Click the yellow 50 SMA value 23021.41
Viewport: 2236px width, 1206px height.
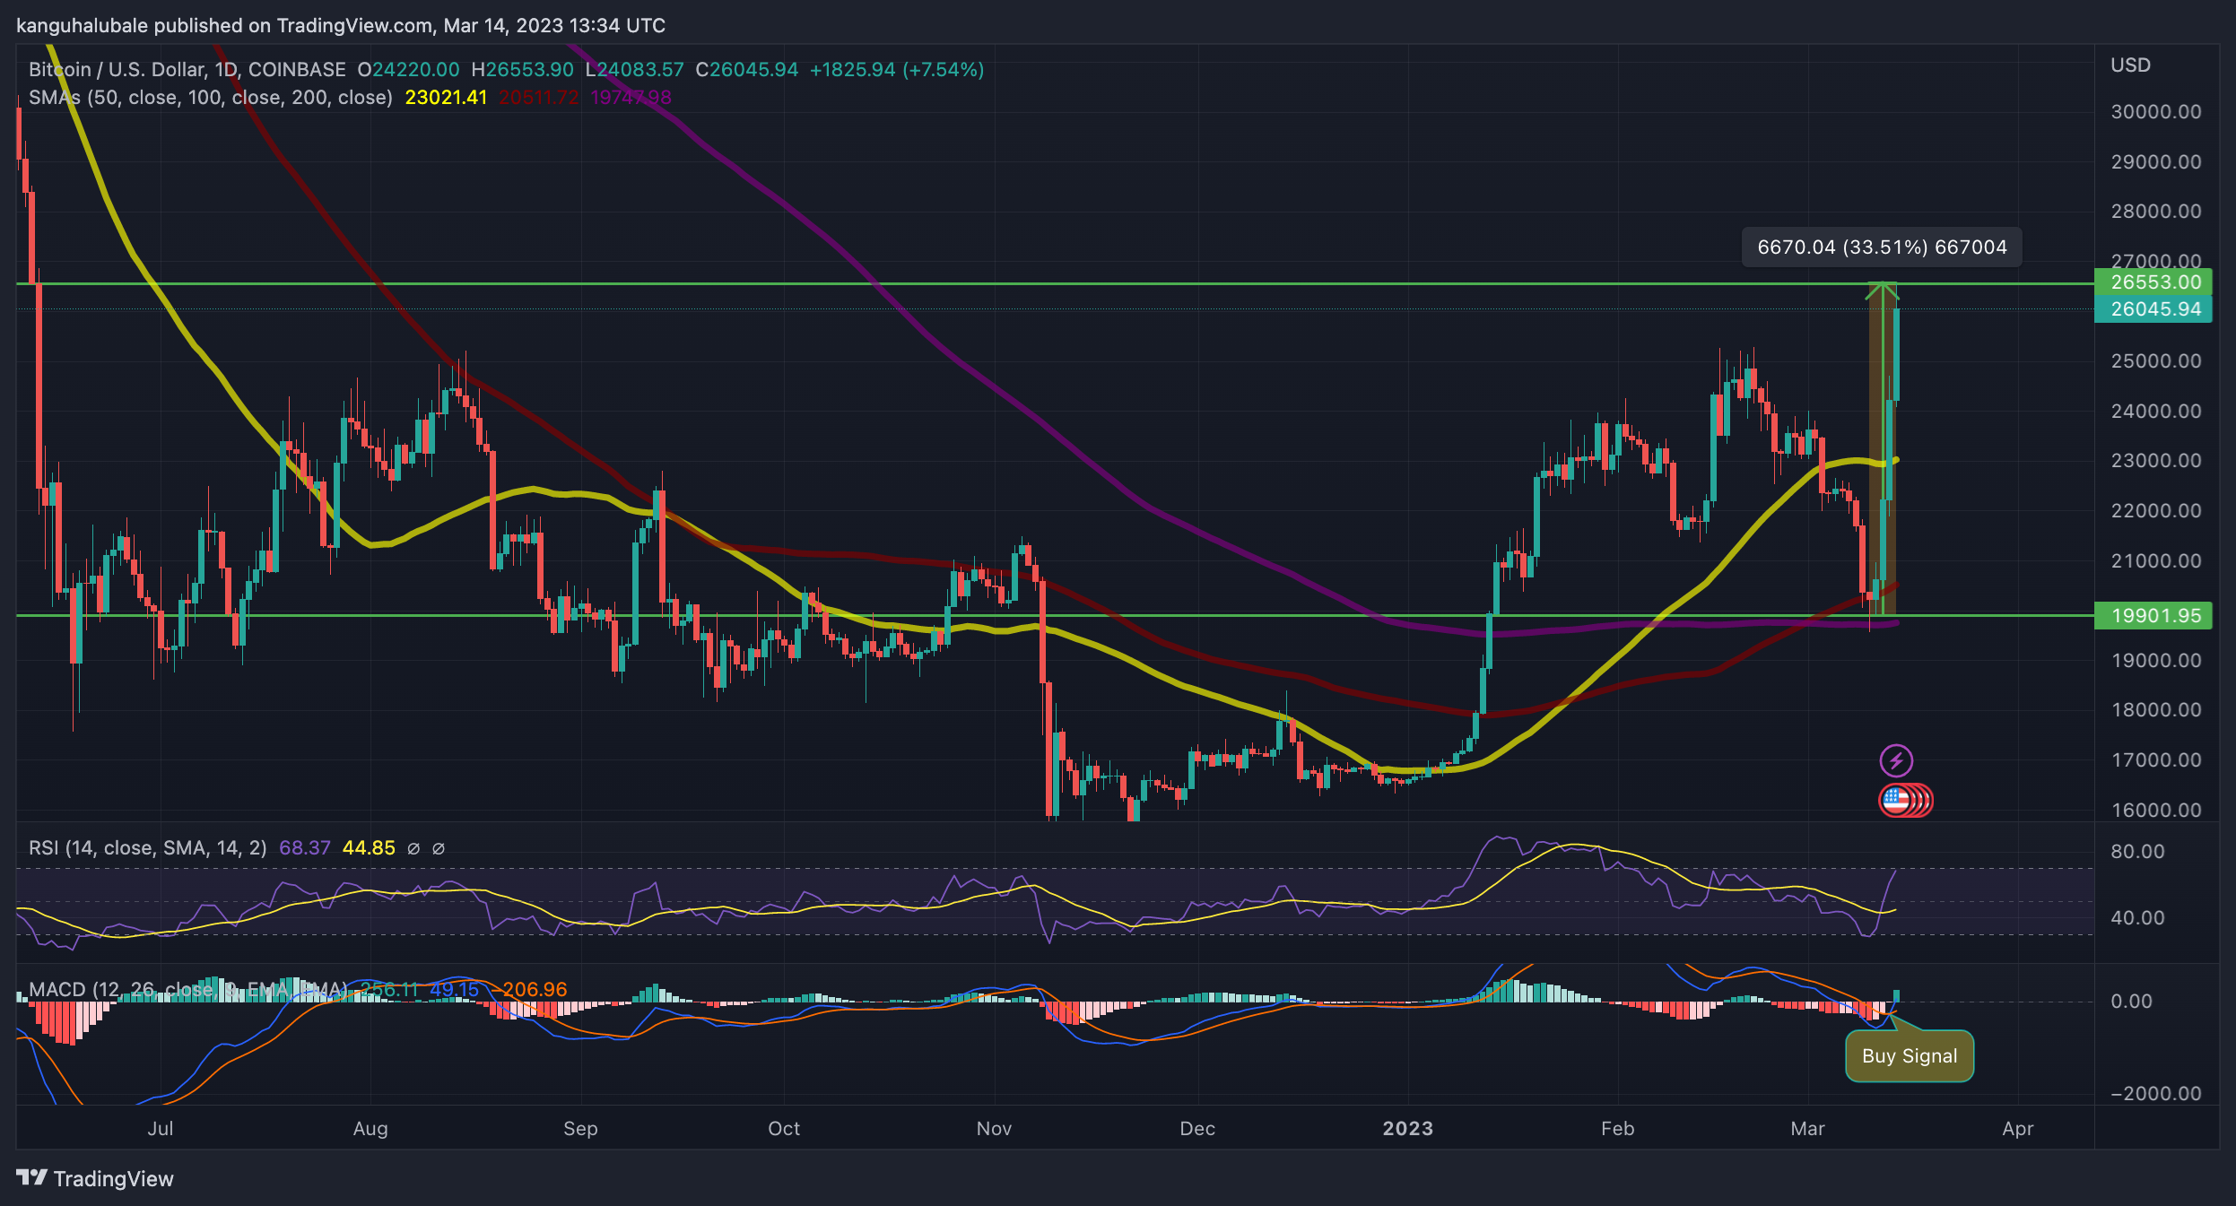pos(446,98)
